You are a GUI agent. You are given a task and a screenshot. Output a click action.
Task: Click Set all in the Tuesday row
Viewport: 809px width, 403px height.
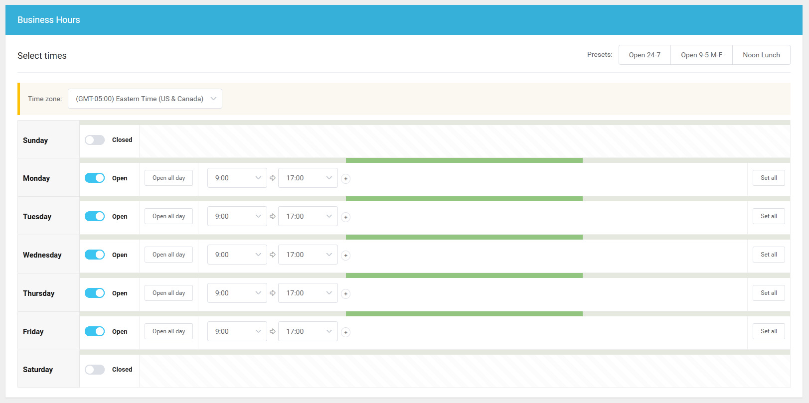coord(769,216)
